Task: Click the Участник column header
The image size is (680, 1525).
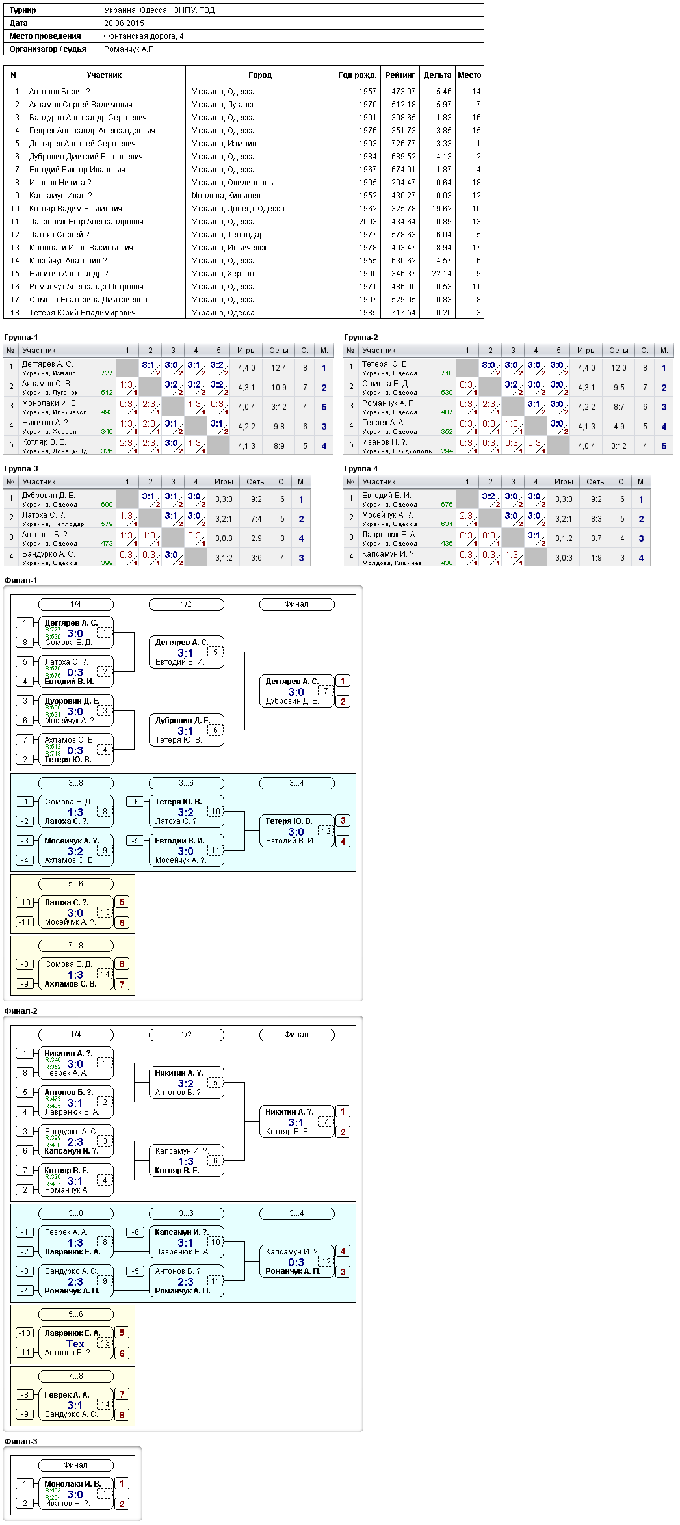Action: pos(104,75)
